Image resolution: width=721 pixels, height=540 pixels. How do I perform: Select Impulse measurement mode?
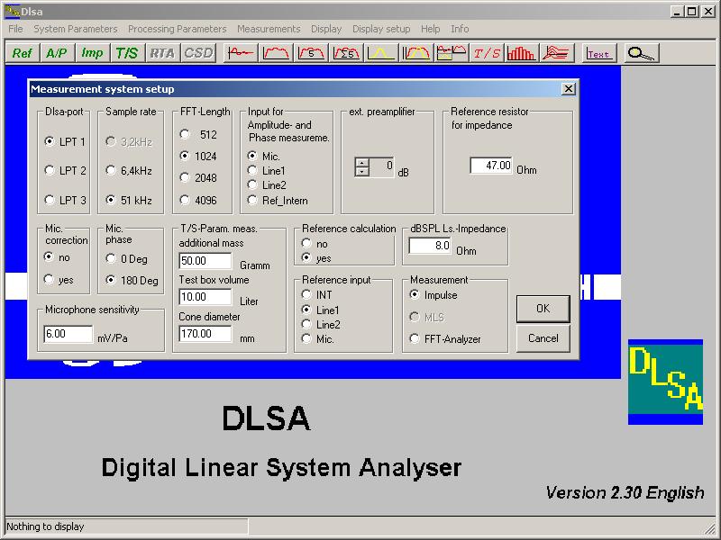(434, 295)
